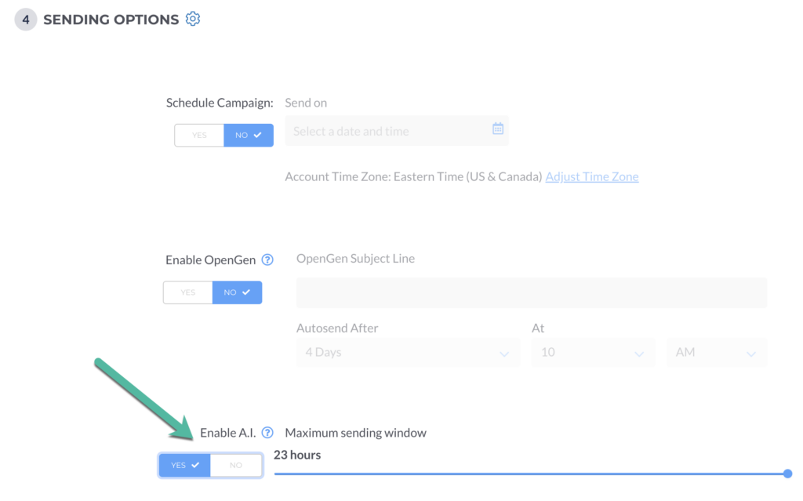Open the AM/PM dropdown

tap(716, 353)
